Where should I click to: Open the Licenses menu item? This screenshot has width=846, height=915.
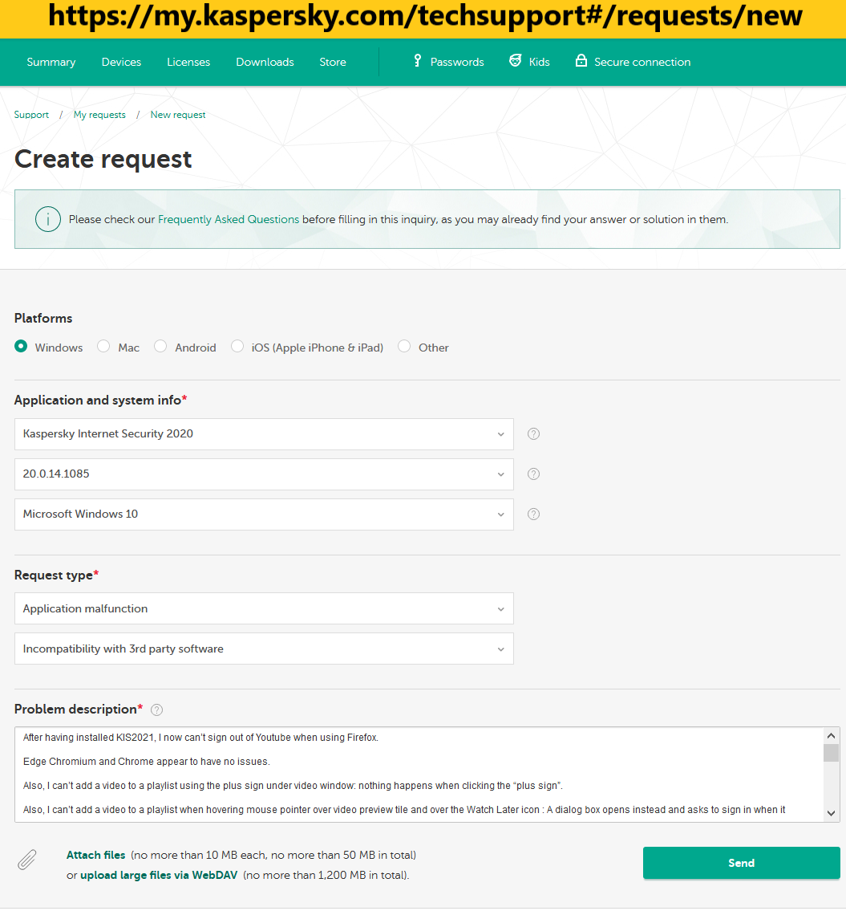pos(188,62)
